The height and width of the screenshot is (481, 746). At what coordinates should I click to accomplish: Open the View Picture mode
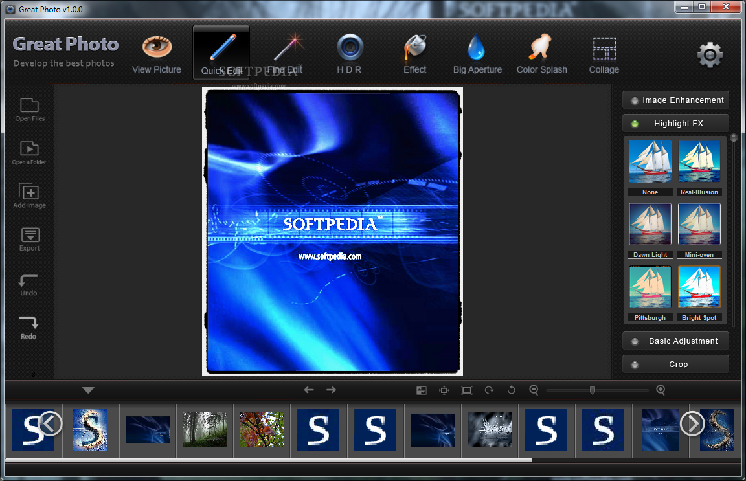pyautogui.click(x=157, y=55)
